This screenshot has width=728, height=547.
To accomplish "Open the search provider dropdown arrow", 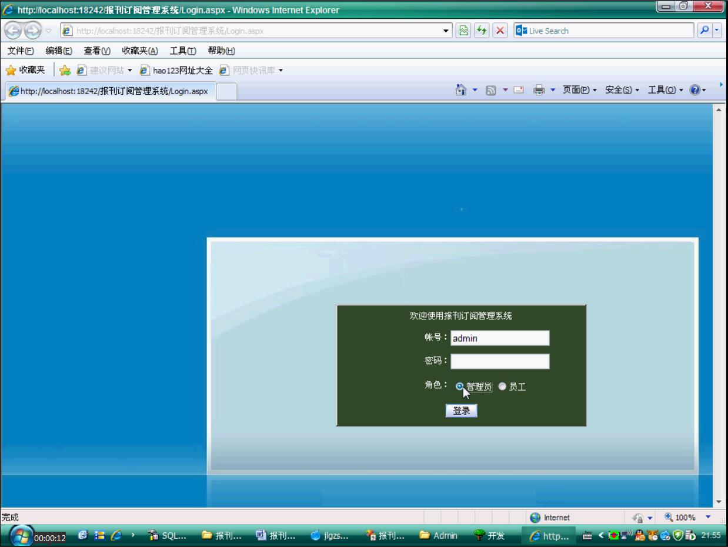I will click(x=717, y=31).
